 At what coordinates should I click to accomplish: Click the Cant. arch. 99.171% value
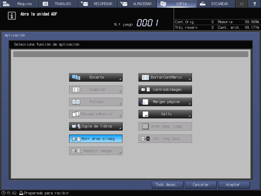pyautogui.click(x=252, y=27)
